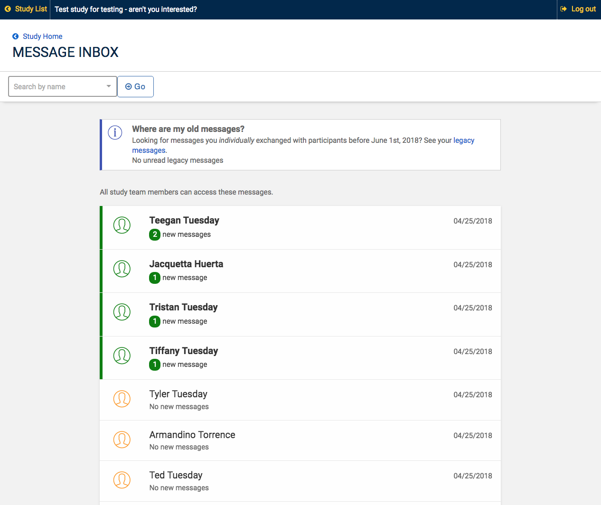Screen dimensions: 601x505
Task: Click Teegan Tuesday's green avatar icon
Action: click(x=122, y=225)
